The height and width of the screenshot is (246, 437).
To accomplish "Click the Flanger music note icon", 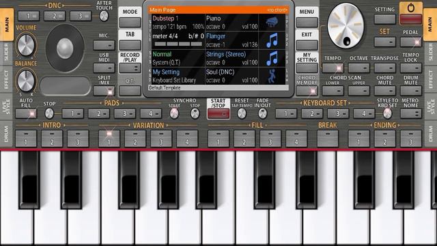I will click(272, 40).
